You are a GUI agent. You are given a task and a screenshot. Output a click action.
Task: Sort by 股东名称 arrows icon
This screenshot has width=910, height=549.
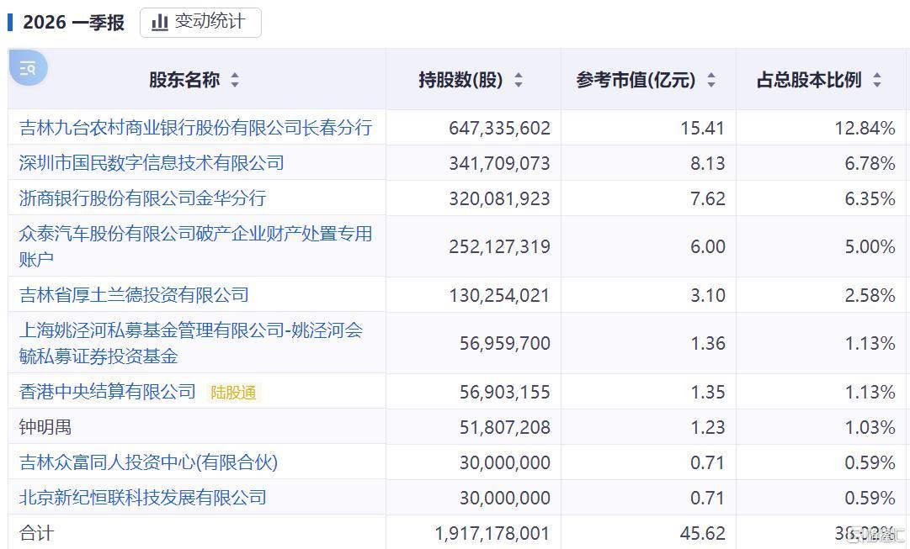[235, 79]
